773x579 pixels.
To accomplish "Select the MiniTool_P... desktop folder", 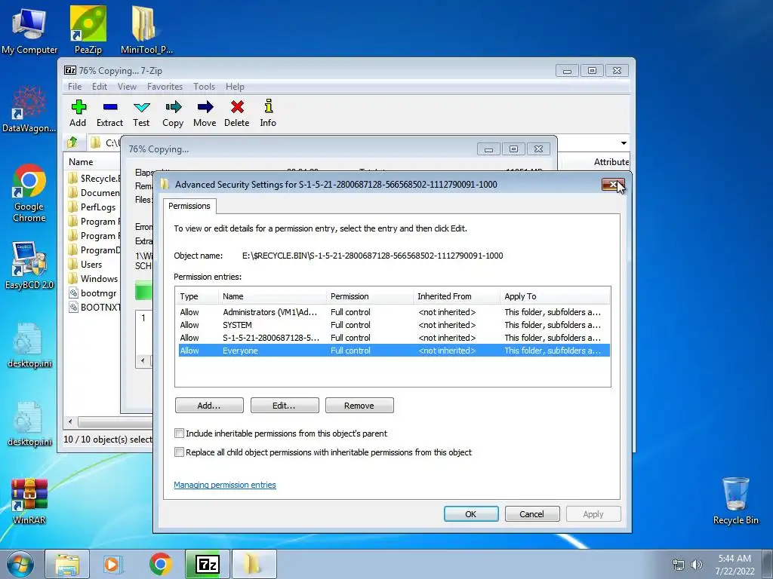I will tap(146, 30).
